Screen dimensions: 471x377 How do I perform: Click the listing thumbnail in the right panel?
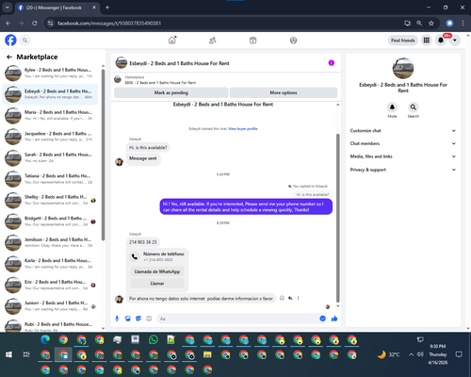[x=403, y=68]
